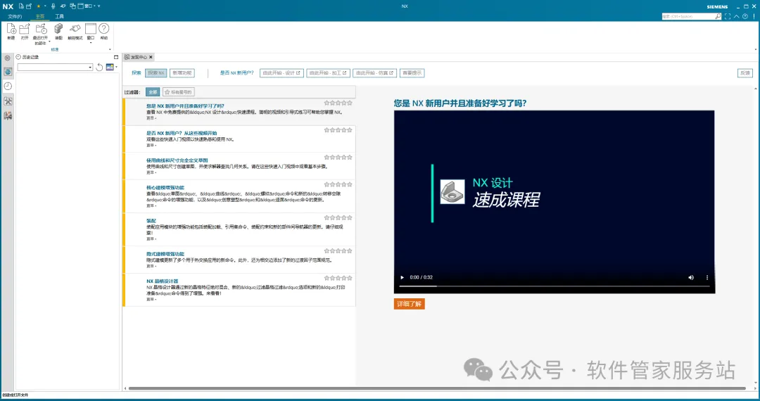
Task: Click the video progress bar
Action: click(554, 286)
